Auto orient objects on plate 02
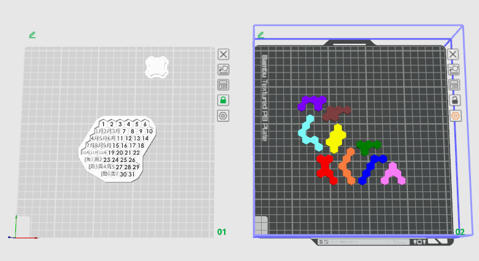This screenshot has height=261, width=479. click(x=453, y=70)
